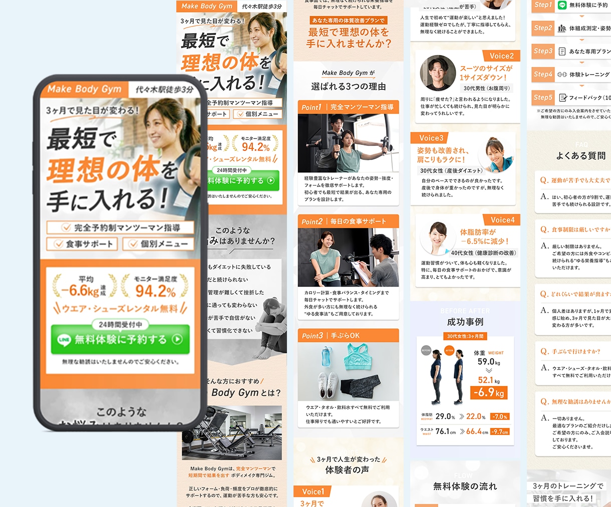Viewport: 611px width, 507px height.
Task: Click the gray BEFORE badge in success case
Action: point(426,350)
